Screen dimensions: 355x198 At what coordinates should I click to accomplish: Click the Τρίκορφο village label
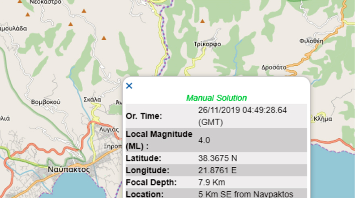click(x=207, y=44)
